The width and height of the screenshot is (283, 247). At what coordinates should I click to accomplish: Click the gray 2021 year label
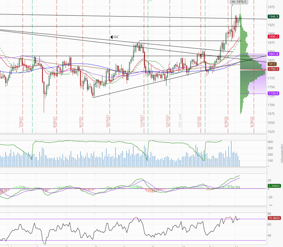(x=180, y=120)
